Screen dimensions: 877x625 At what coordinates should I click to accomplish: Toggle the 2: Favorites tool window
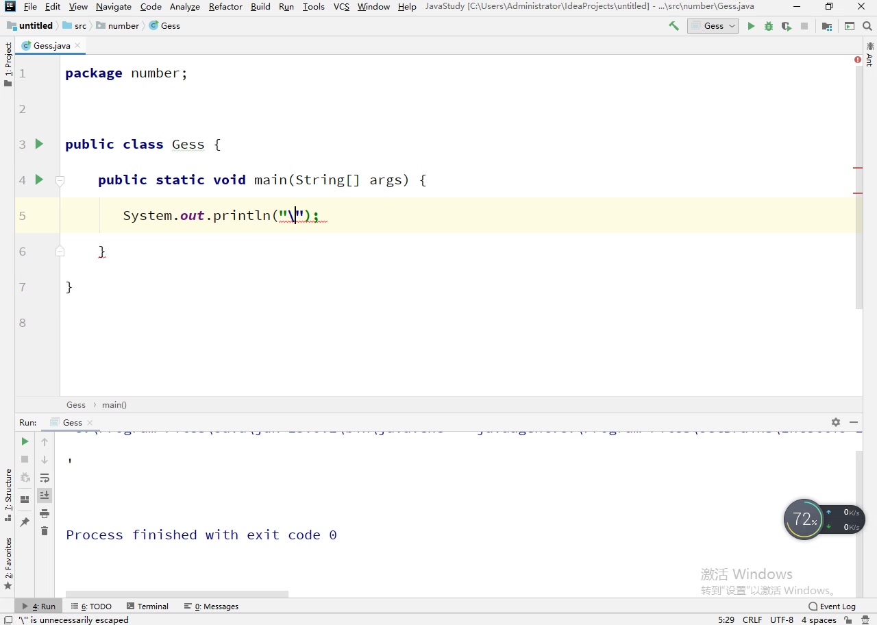click(8, 564)
